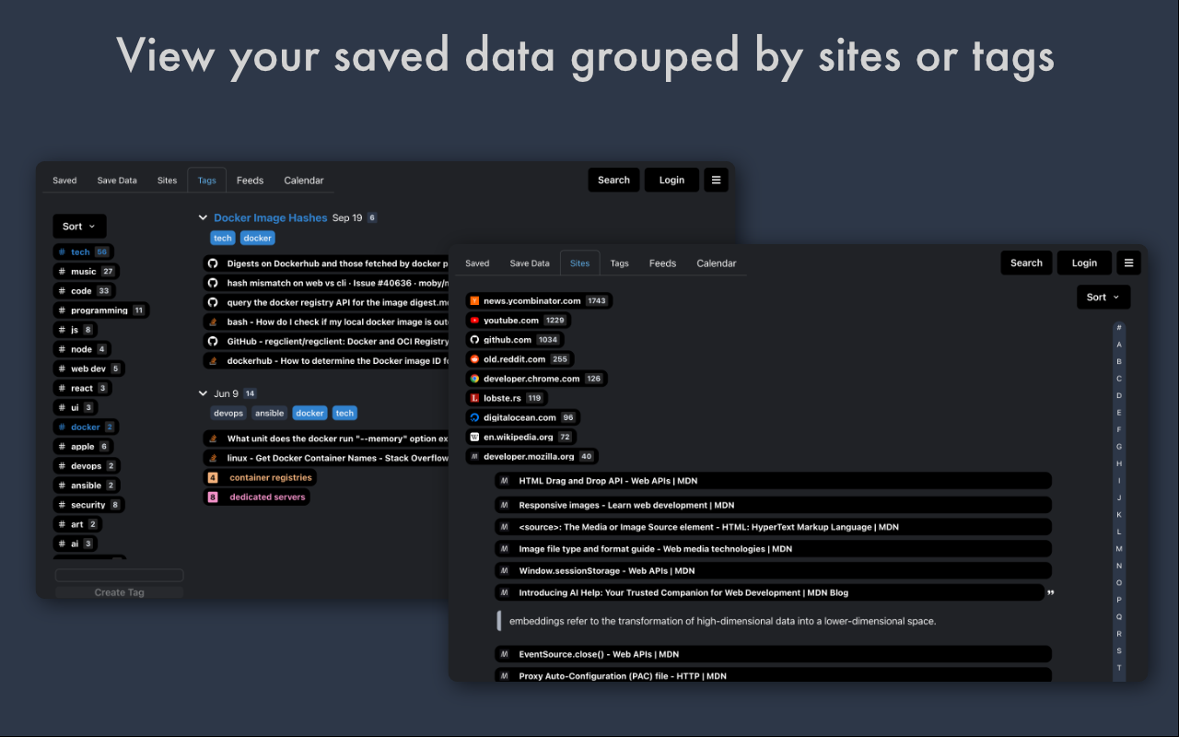
Task: Click the GitHub favicon beside github.com 1034
Action: (x=474, y=339)
